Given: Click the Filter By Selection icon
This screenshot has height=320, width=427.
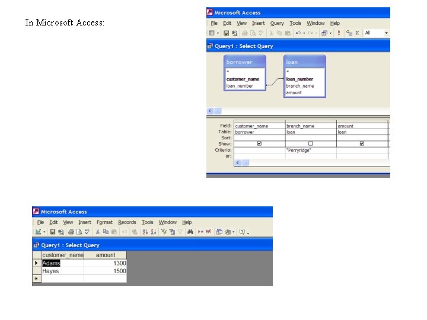Looking at the screenshot, I should tap(164, 232).
